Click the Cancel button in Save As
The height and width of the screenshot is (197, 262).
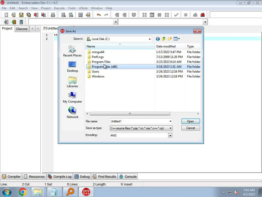[190, 128]
